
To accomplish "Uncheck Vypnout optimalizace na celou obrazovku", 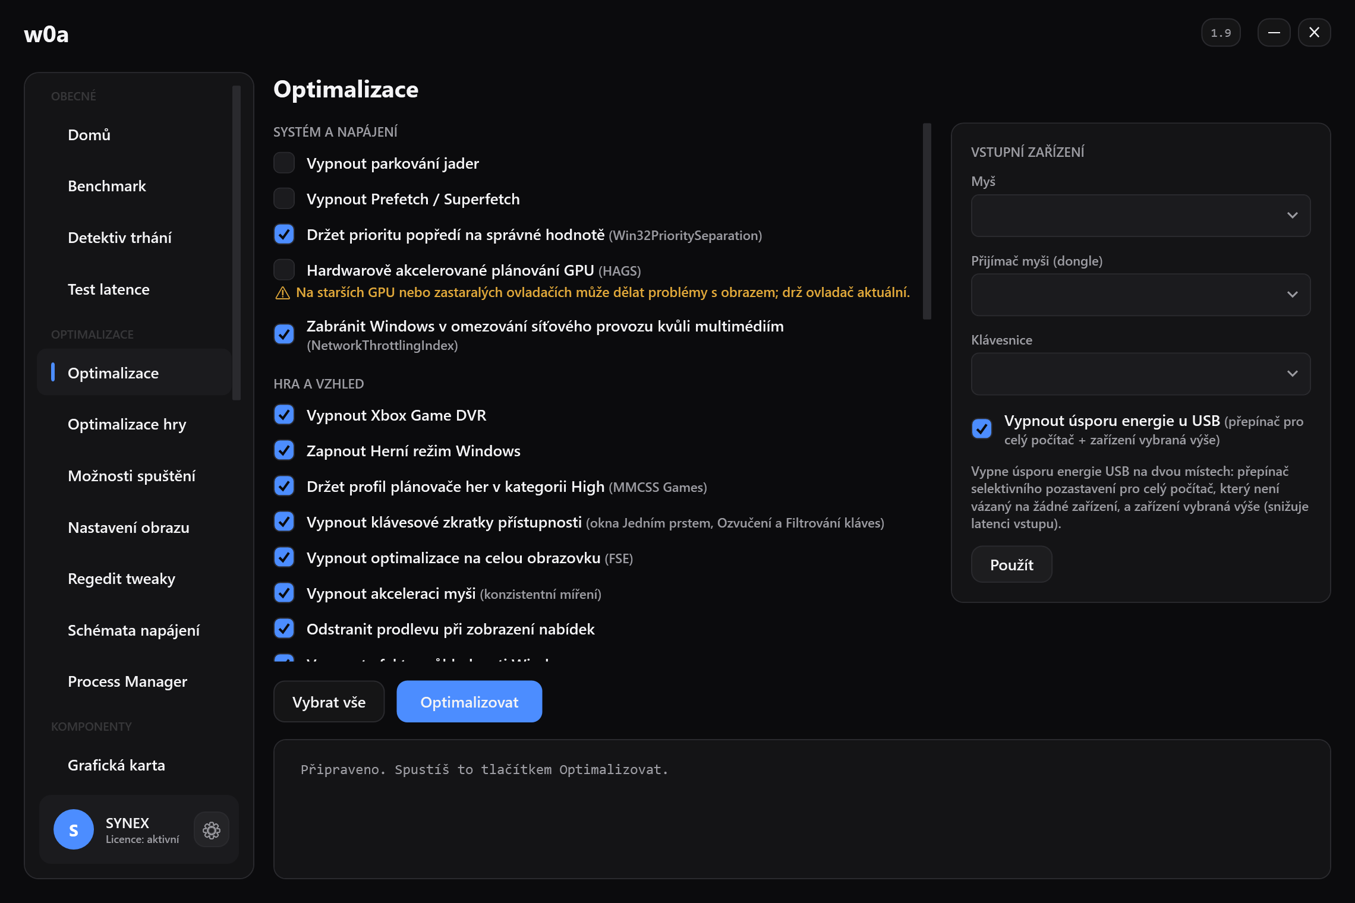I will click(284, 557).
